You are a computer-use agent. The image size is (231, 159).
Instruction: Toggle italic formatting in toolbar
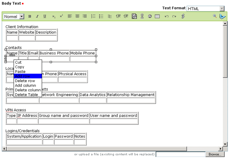(x=37, y=17)
